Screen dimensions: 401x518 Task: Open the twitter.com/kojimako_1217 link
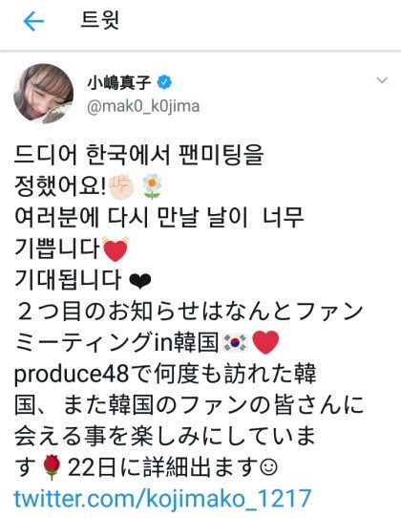[162, 498]
